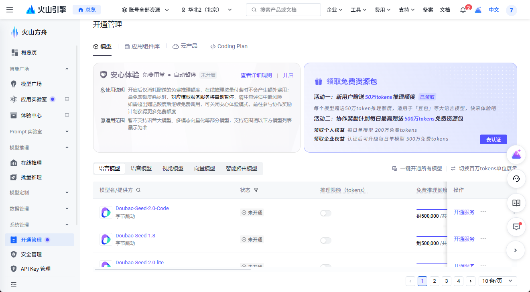Collapse the sidebar using bottom-left icon
This screenshot has height=292, width=530.
pos(14,284)
